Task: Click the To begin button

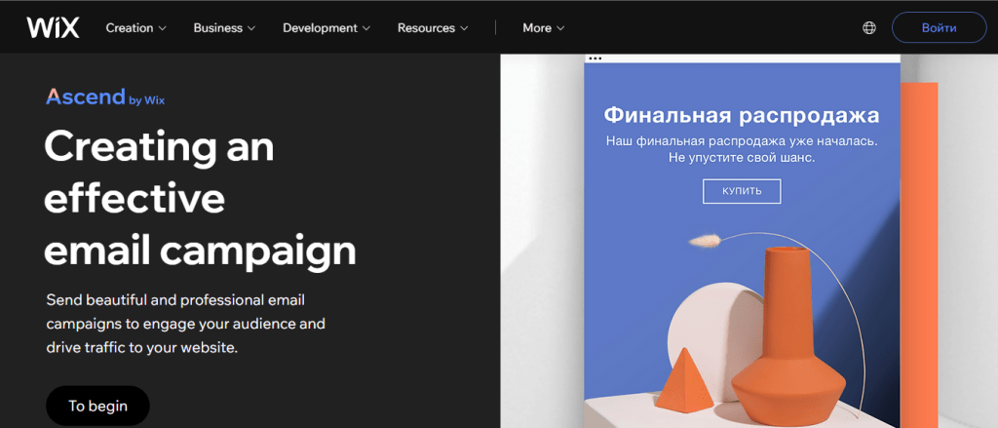Action: pos(97,406)
